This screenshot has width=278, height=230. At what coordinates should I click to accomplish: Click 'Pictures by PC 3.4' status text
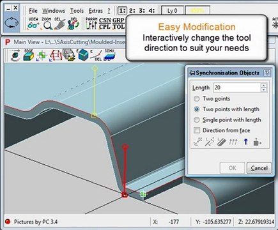pos(36,222)
